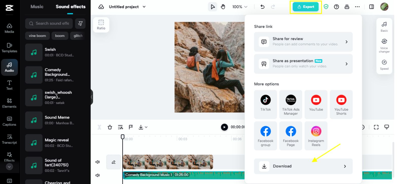Click the cloud save status icon
The width and height of the screenshot is (397, 184).
click(x=101, y=7)
